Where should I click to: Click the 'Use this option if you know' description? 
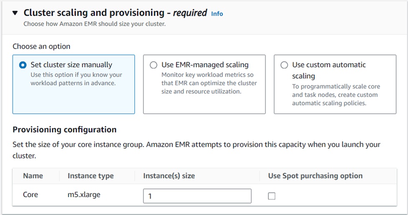coord(76,79)
